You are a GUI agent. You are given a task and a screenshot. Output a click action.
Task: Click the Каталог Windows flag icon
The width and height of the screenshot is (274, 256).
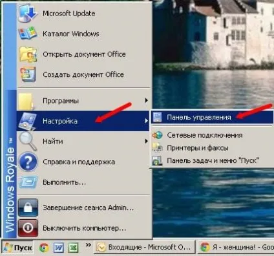tap(27, 34)
